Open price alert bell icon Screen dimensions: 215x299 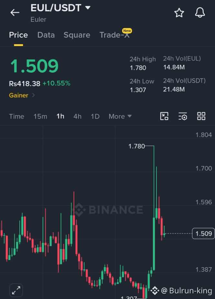200,13
